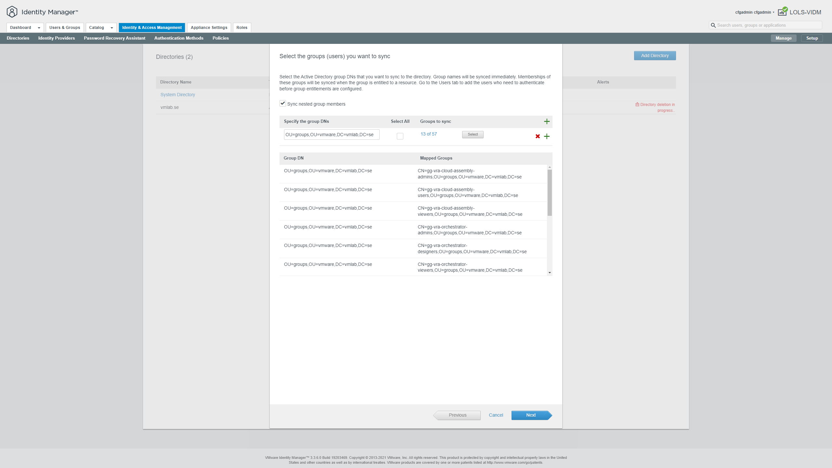Click the gg-vra-orchestrator-viewers mapped group
The height and width of the screenshot is (468, 832).
click(x=470, y=267)
